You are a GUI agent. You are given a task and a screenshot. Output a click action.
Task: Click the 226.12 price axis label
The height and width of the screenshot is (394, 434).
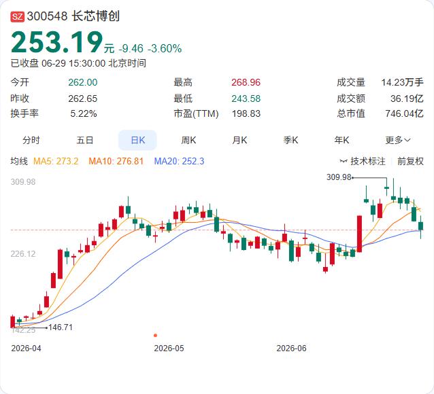coord(23,254)
